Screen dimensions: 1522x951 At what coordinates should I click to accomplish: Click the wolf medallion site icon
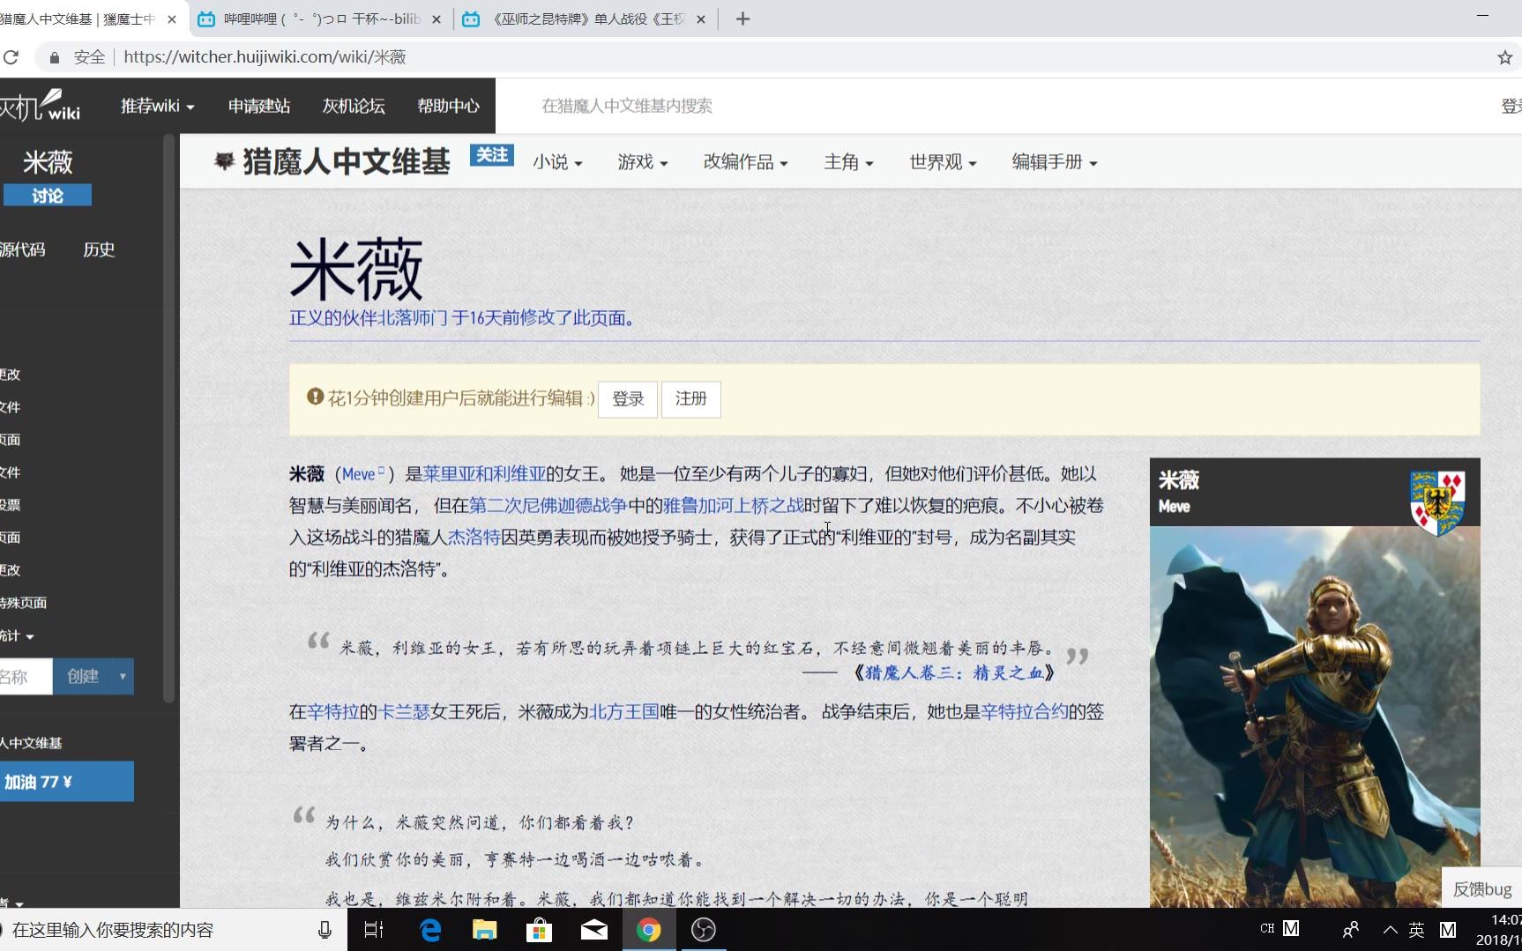click(224, 160)
